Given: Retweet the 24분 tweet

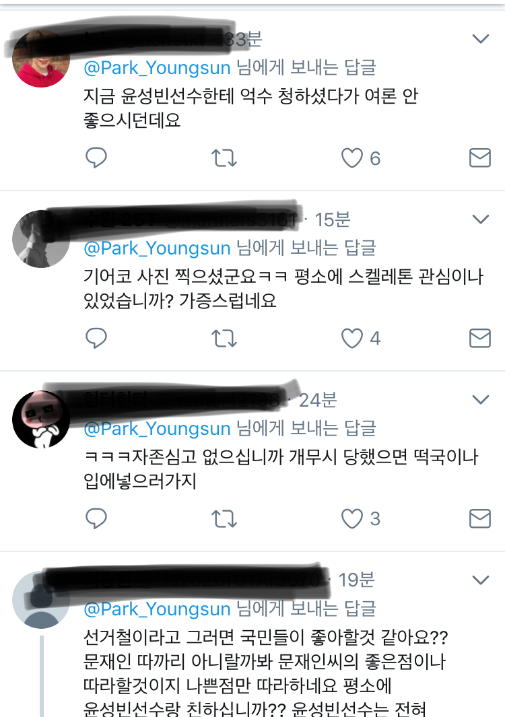Looking at the screenshot, I should pyautogui.click(x=224, y=518).
